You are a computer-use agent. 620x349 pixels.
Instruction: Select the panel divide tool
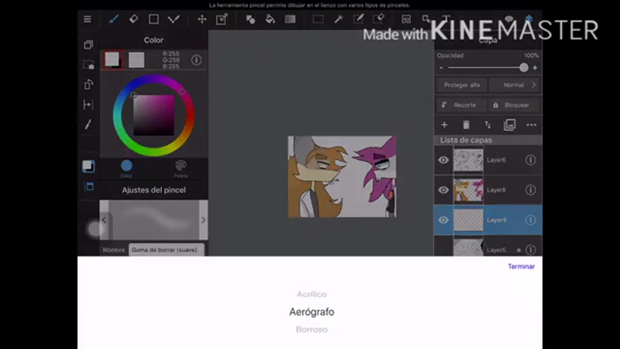pyautogui.click(x=406, y=19)
